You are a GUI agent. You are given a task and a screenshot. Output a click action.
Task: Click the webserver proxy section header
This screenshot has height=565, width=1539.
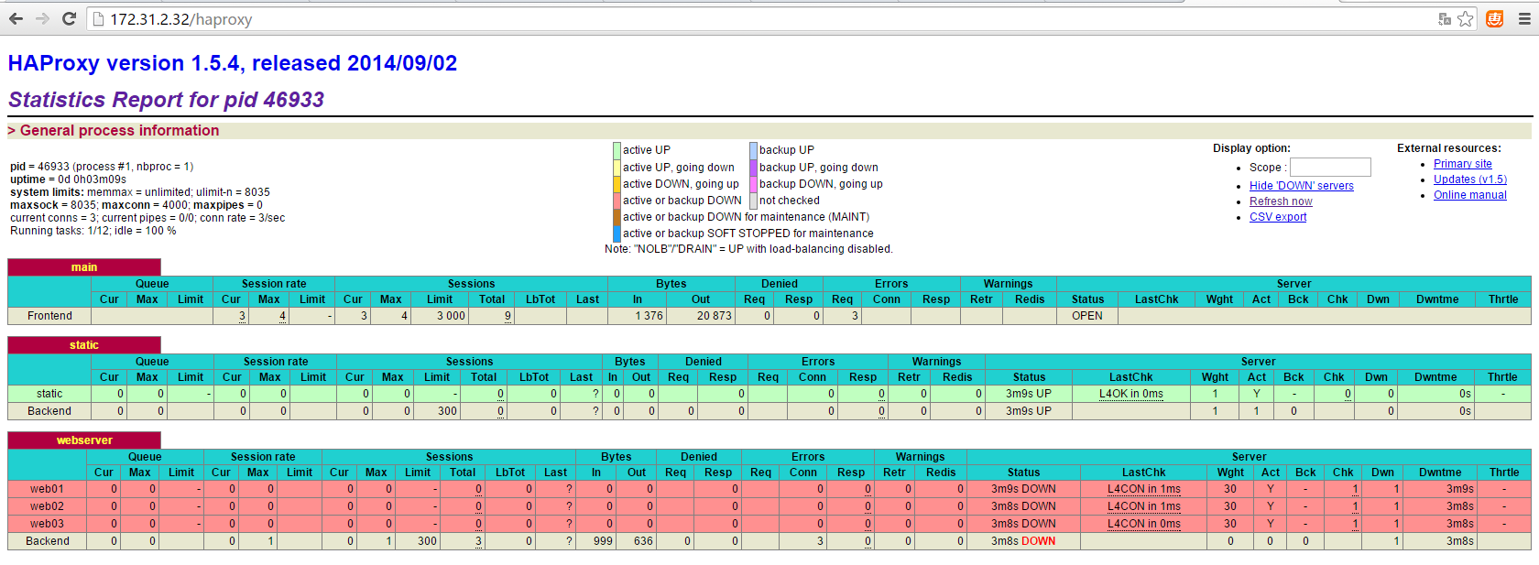click(84, 440)
